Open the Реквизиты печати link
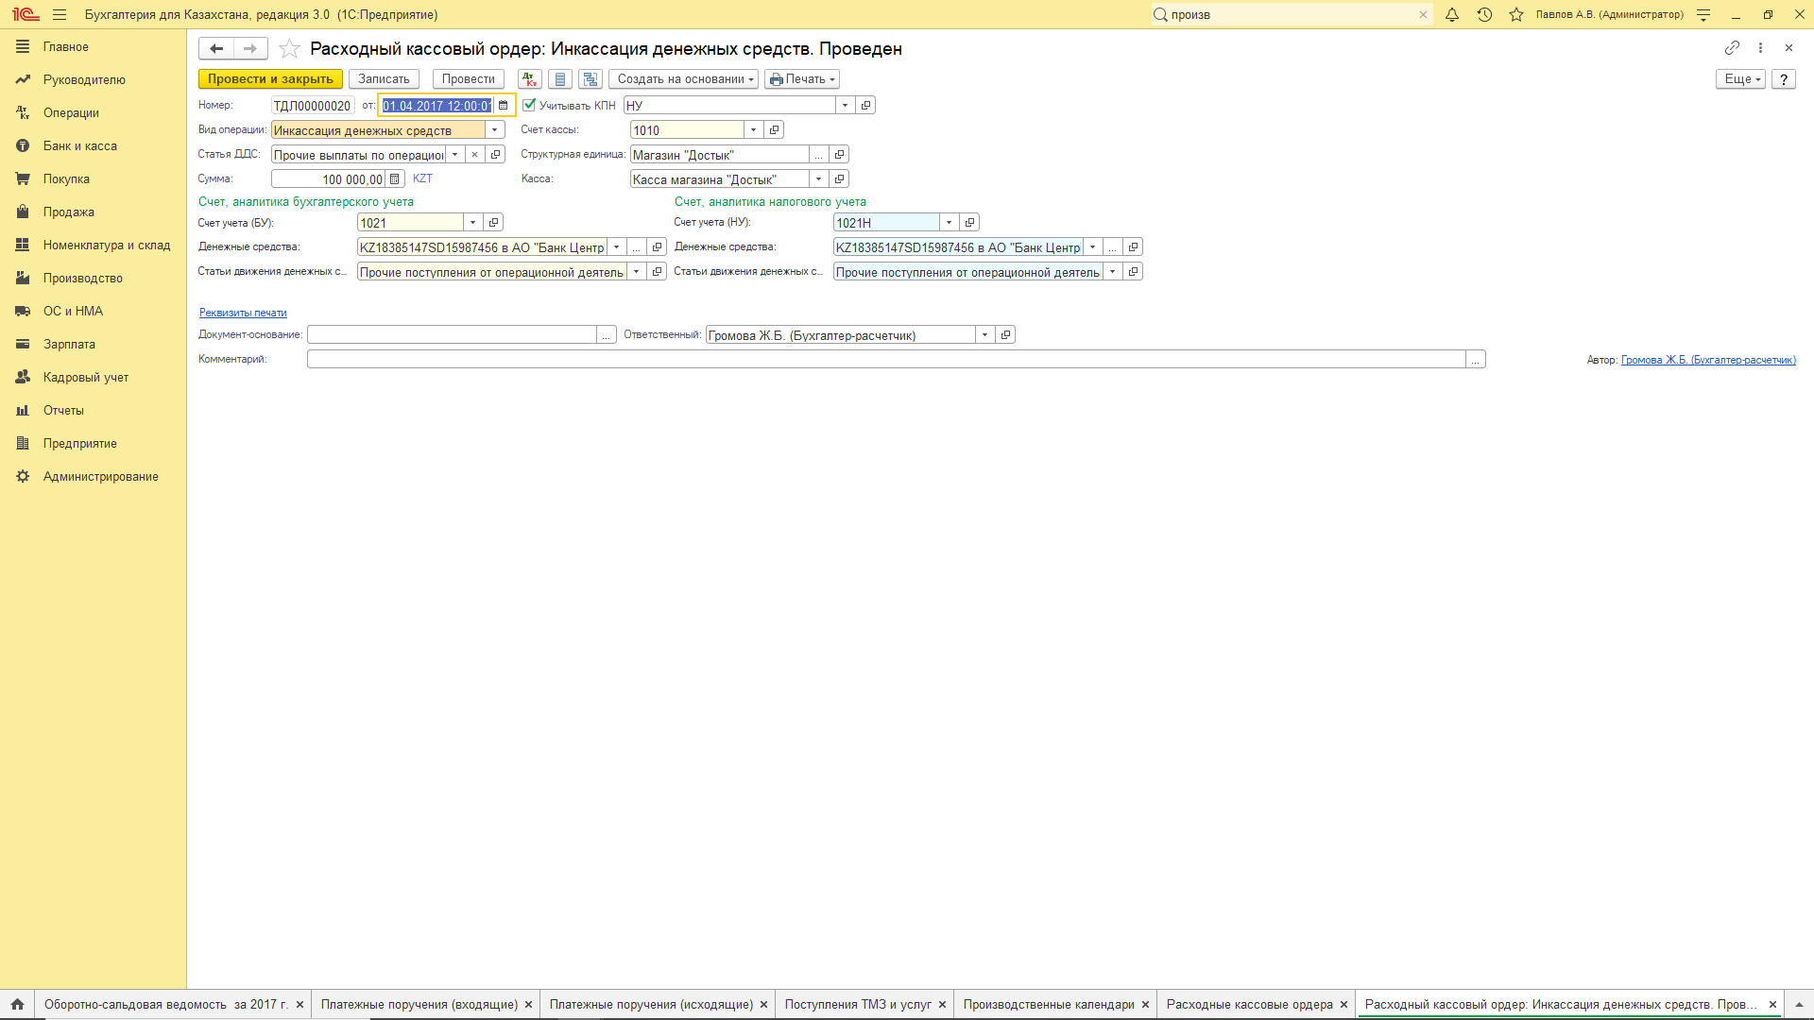 tap(243, 313)
